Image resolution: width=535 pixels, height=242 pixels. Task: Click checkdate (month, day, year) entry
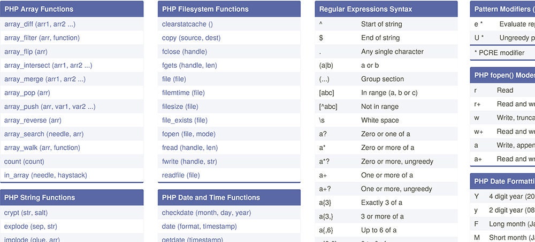coord(229,213)
